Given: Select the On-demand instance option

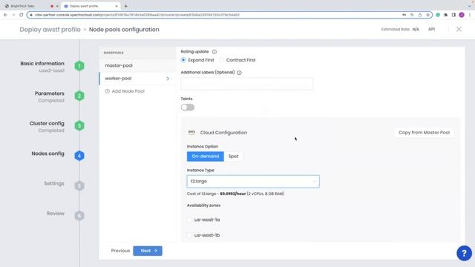Looking at the screenshot, I should click(206, 156).
